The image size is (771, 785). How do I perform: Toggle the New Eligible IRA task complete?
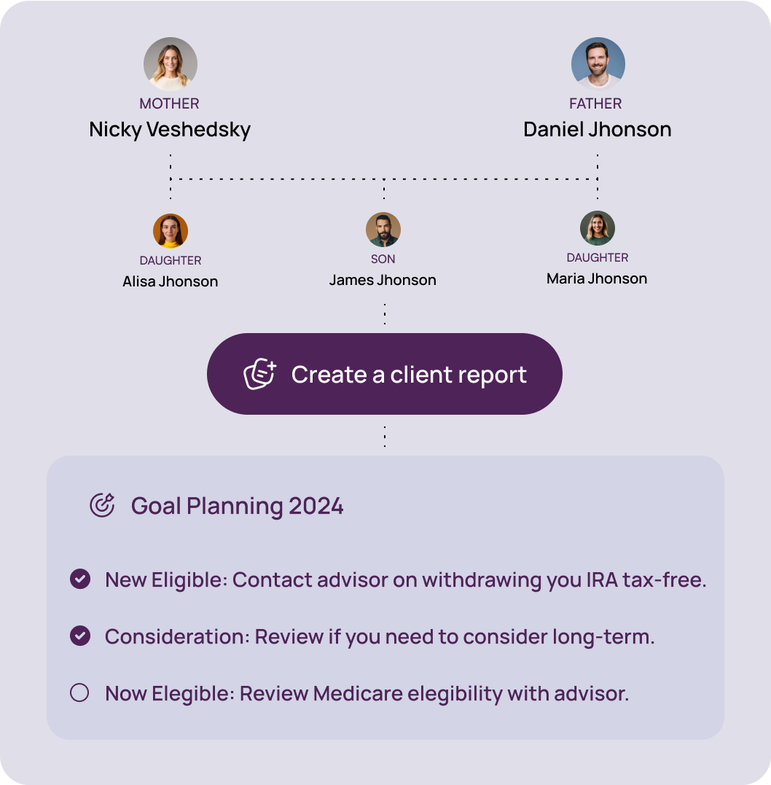pos(80,579)
